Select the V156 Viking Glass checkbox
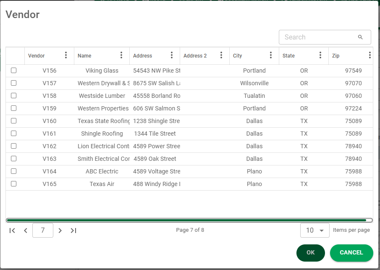Image resolution: width=380 pixels, height=270 pixels. tap(13, 70)
